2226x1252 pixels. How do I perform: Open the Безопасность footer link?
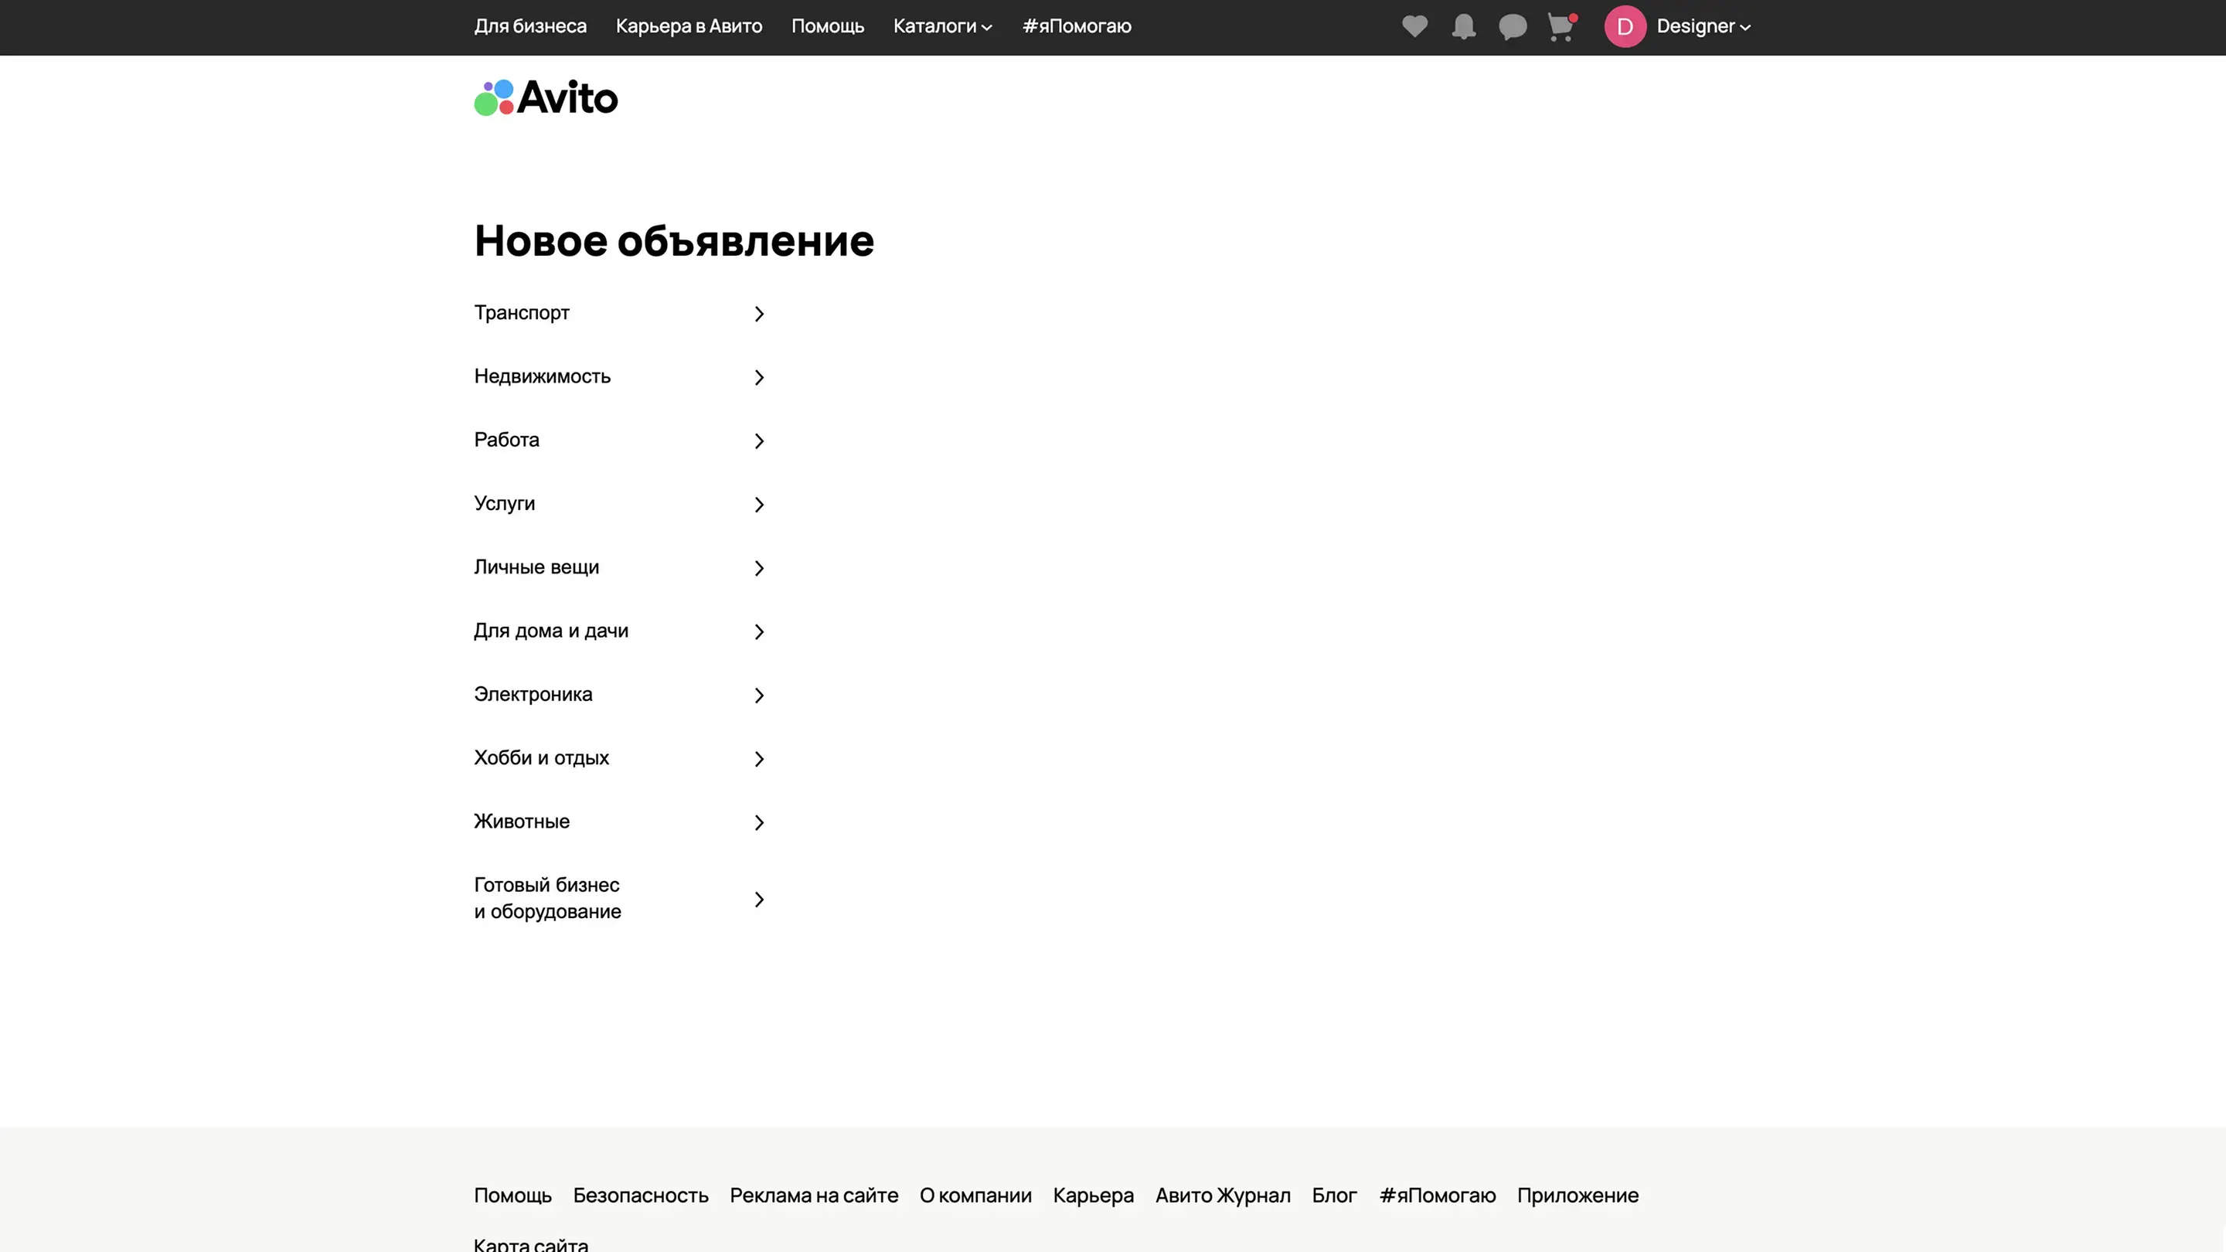[x=640, y=1196]
